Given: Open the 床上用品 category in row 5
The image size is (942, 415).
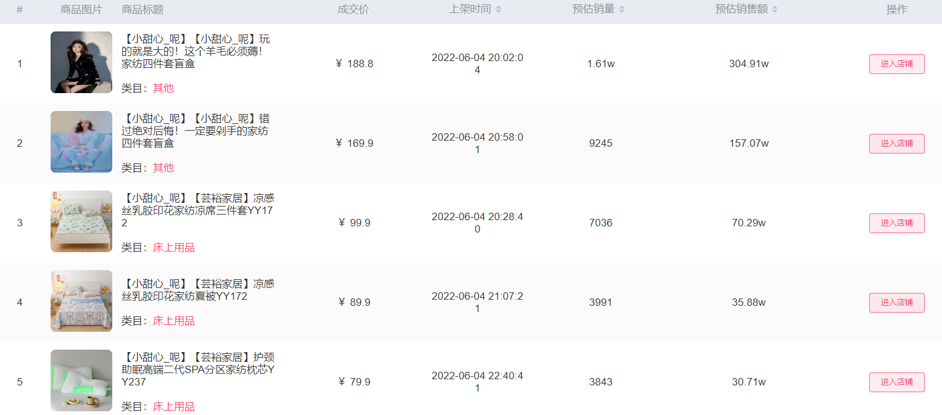Looking at the screenshot, I should pyautogui.click(x=174, y=406).
